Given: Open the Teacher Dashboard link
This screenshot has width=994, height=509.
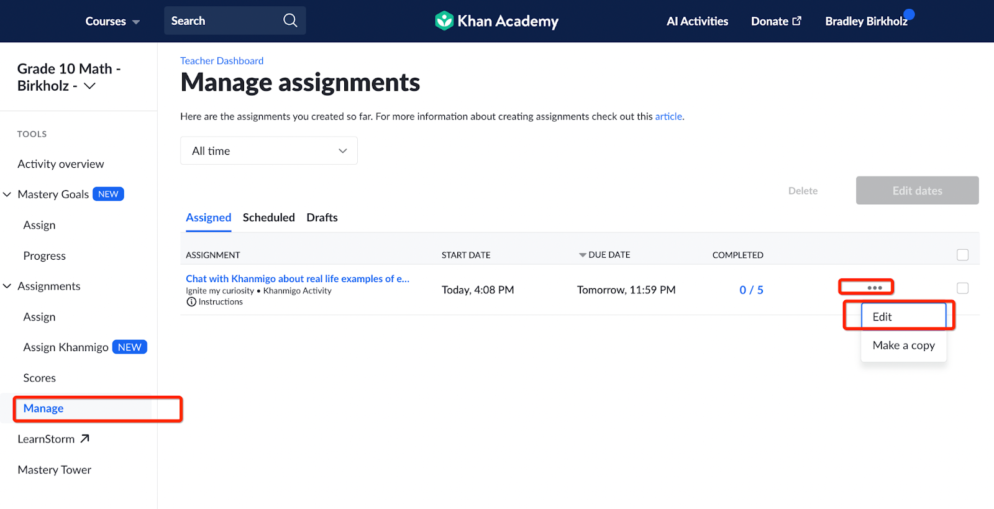Looking at the screenshot, I should 222,61.
